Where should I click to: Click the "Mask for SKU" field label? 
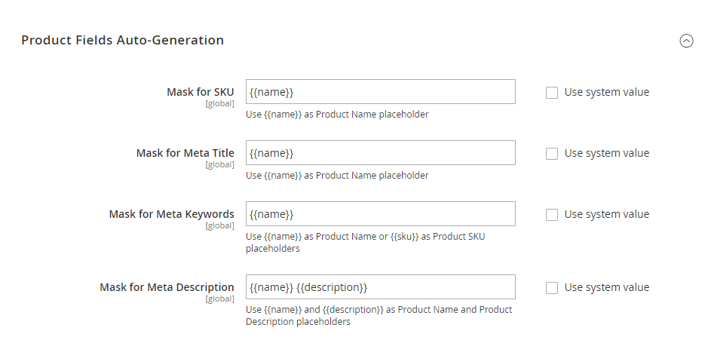click(200, 92)
